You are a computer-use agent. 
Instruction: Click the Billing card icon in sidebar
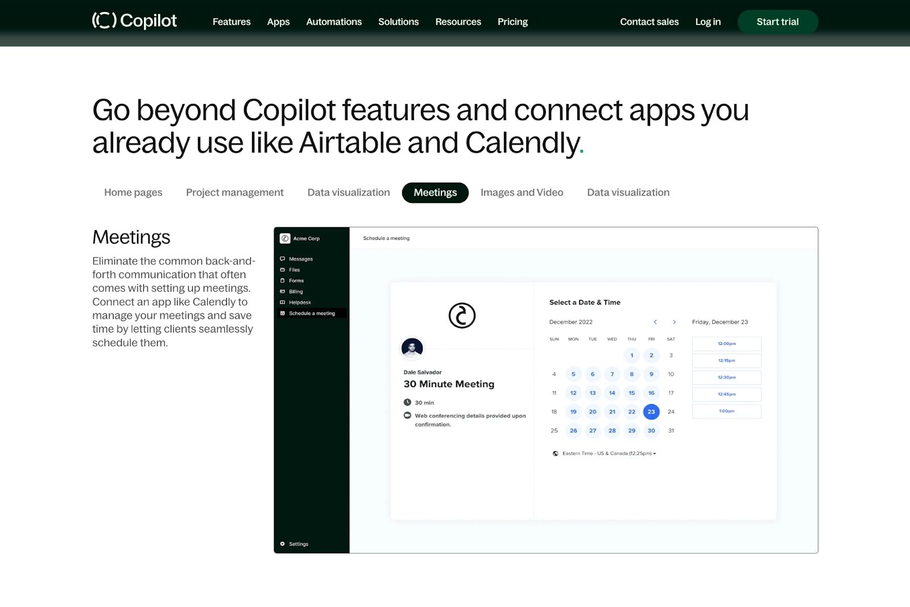click(x=283, y=292)
